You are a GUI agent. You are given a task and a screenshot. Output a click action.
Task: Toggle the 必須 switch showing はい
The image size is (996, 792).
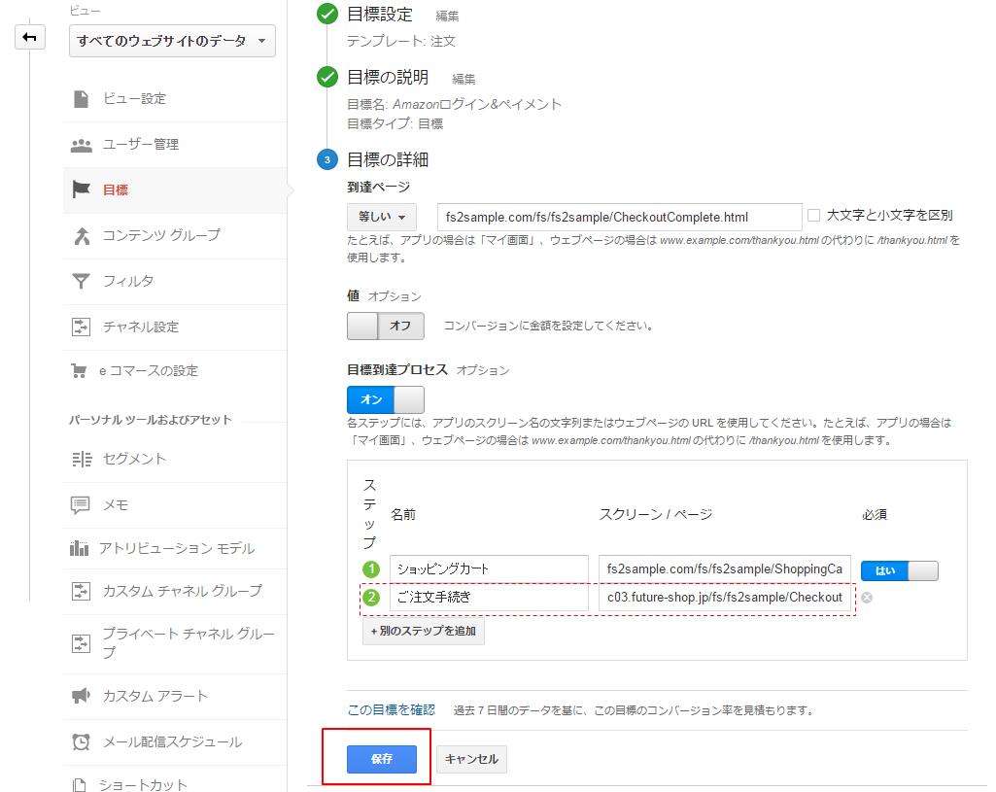[x=900, y=570]
